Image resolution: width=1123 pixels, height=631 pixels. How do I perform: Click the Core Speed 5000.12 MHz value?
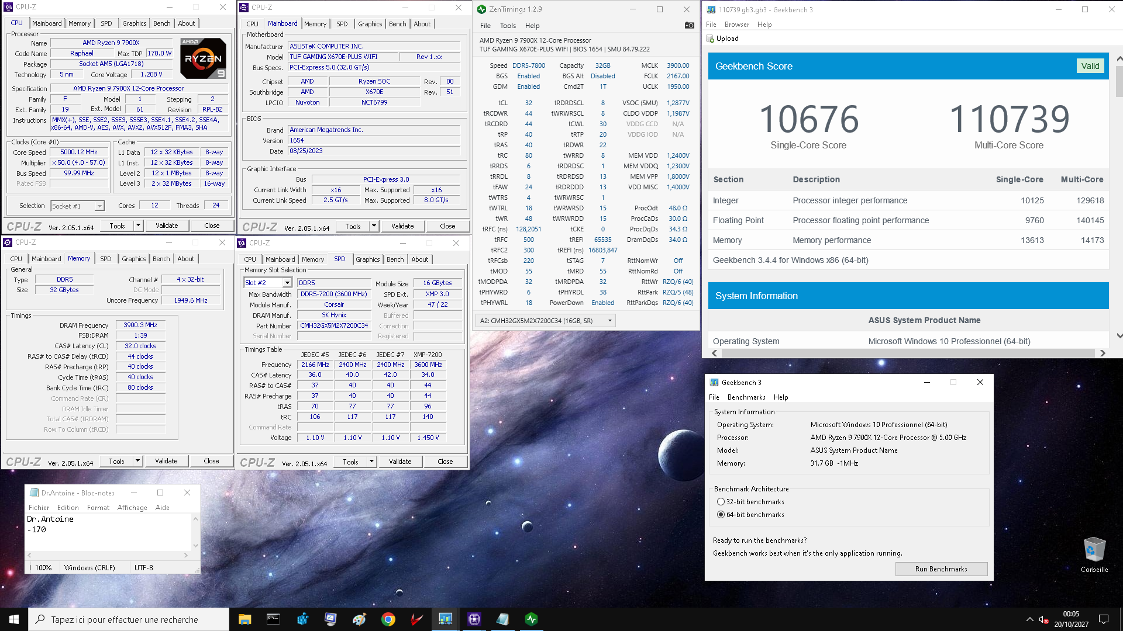[x=79, y=152]
